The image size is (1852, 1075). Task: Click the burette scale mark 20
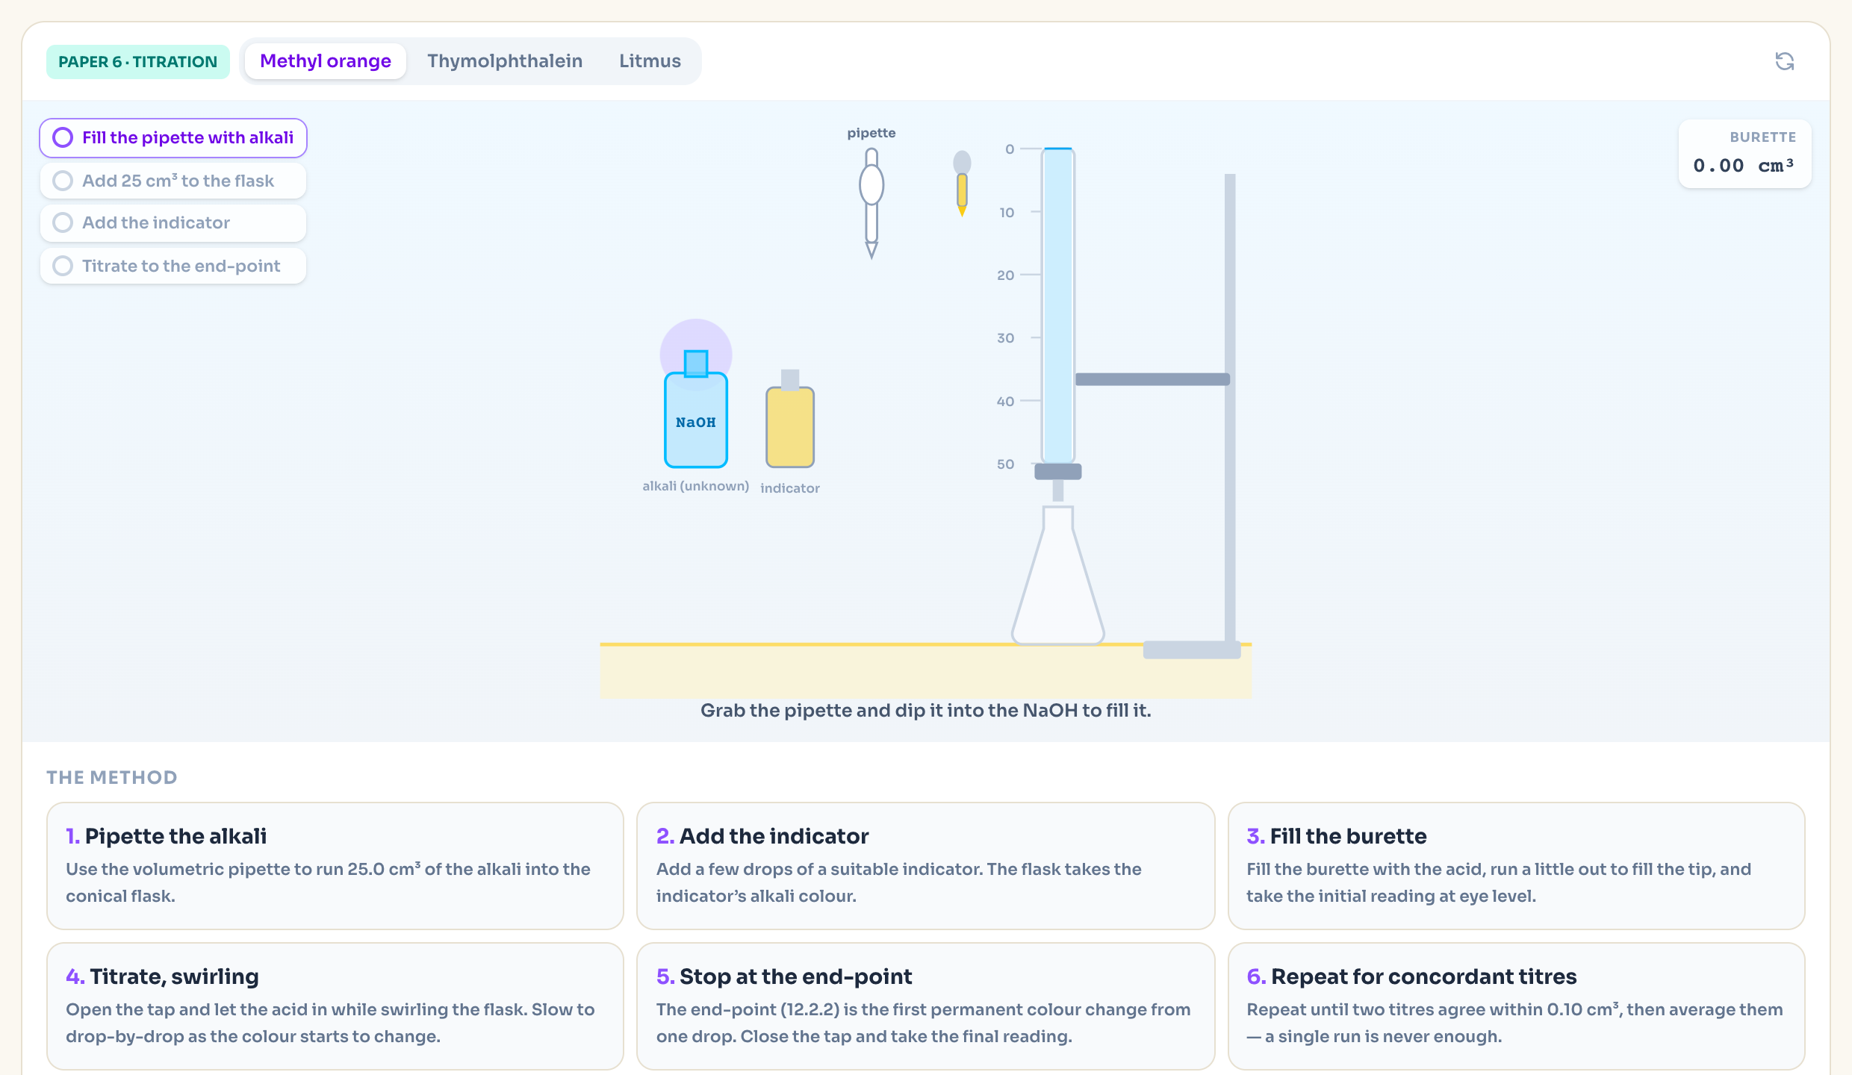click(x=1006, y=275)
